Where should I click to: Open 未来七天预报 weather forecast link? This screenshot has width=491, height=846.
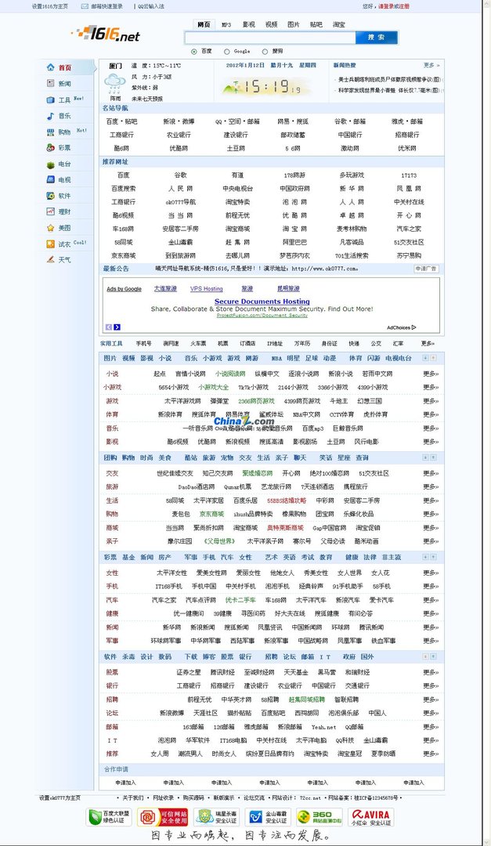point(147,99)
